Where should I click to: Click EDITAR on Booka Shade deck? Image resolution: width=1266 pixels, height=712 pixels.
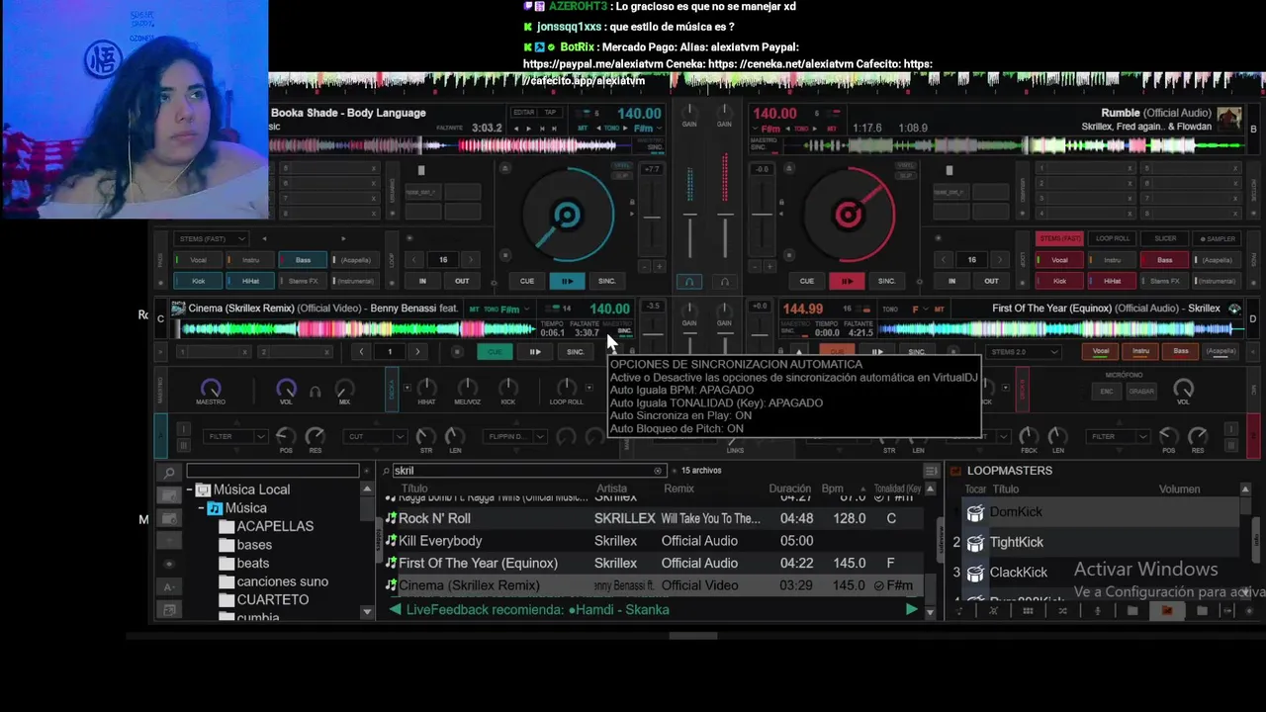tap(523, 112)
